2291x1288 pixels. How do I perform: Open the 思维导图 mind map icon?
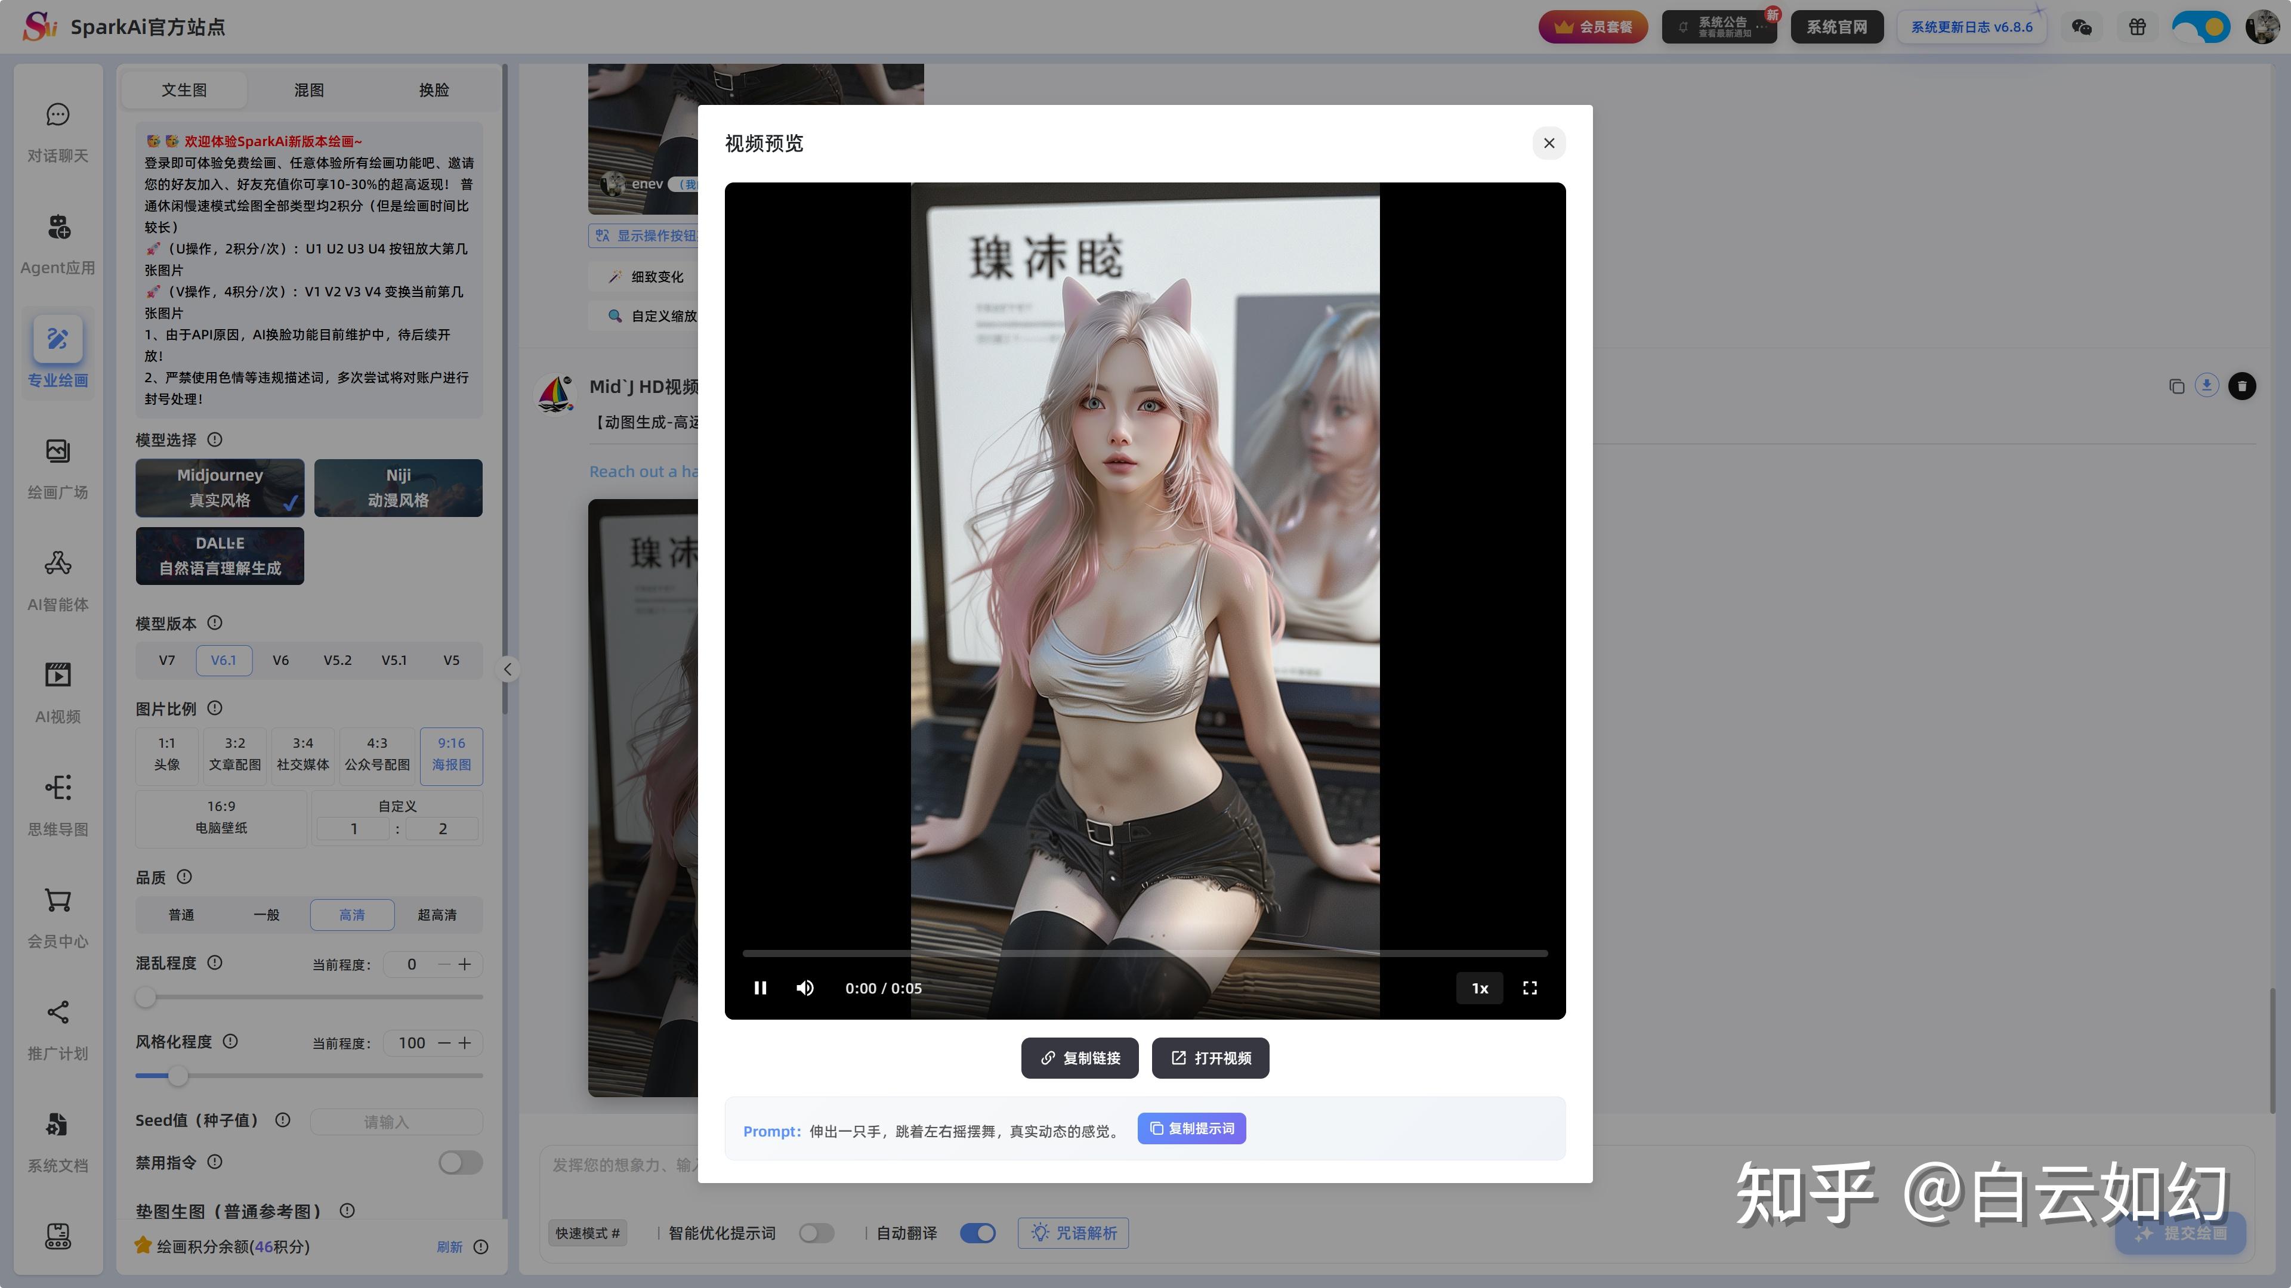click(x=58, y=788)
